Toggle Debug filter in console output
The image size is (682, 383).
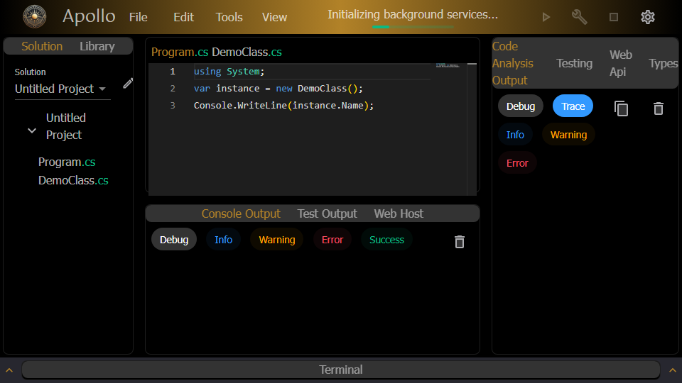174,240
